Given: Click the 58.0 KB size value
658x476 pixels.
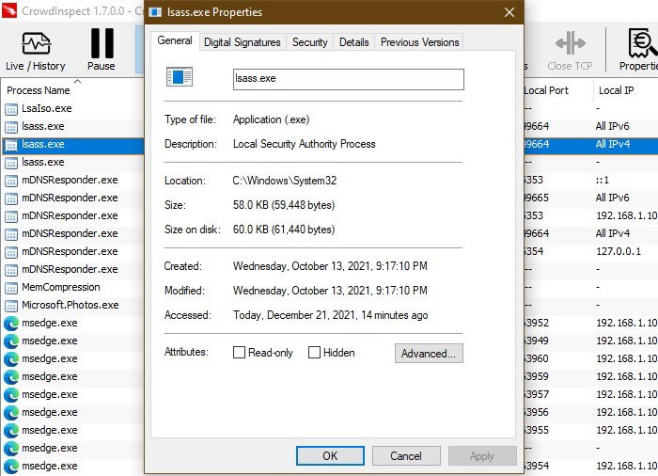Looking at the screenshot, I should pos(284,205).
